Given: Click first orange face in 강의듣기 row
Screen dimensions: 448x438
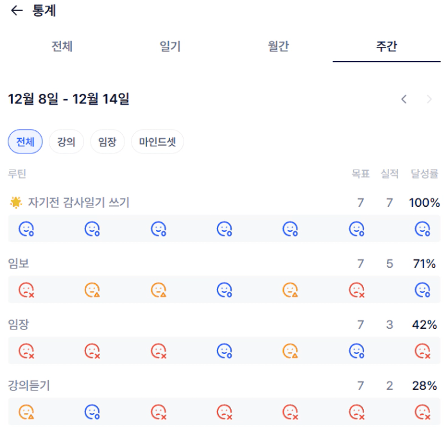Looking at the screenshot, I should coord(26,412).
